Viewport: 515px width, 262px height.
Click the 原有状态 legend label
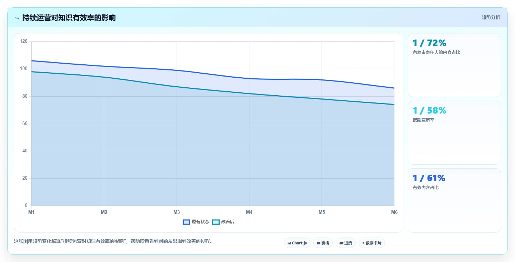[200, 222]
